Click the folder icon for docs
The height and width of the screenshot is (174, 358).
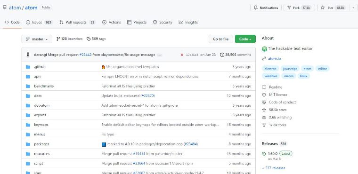click(28, 96)
